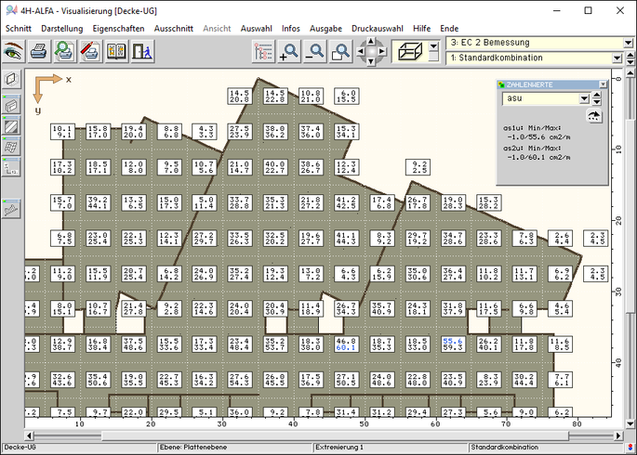Click the printer with red pencil icon

90,51
